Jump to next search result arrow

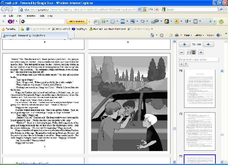[186, 64]
